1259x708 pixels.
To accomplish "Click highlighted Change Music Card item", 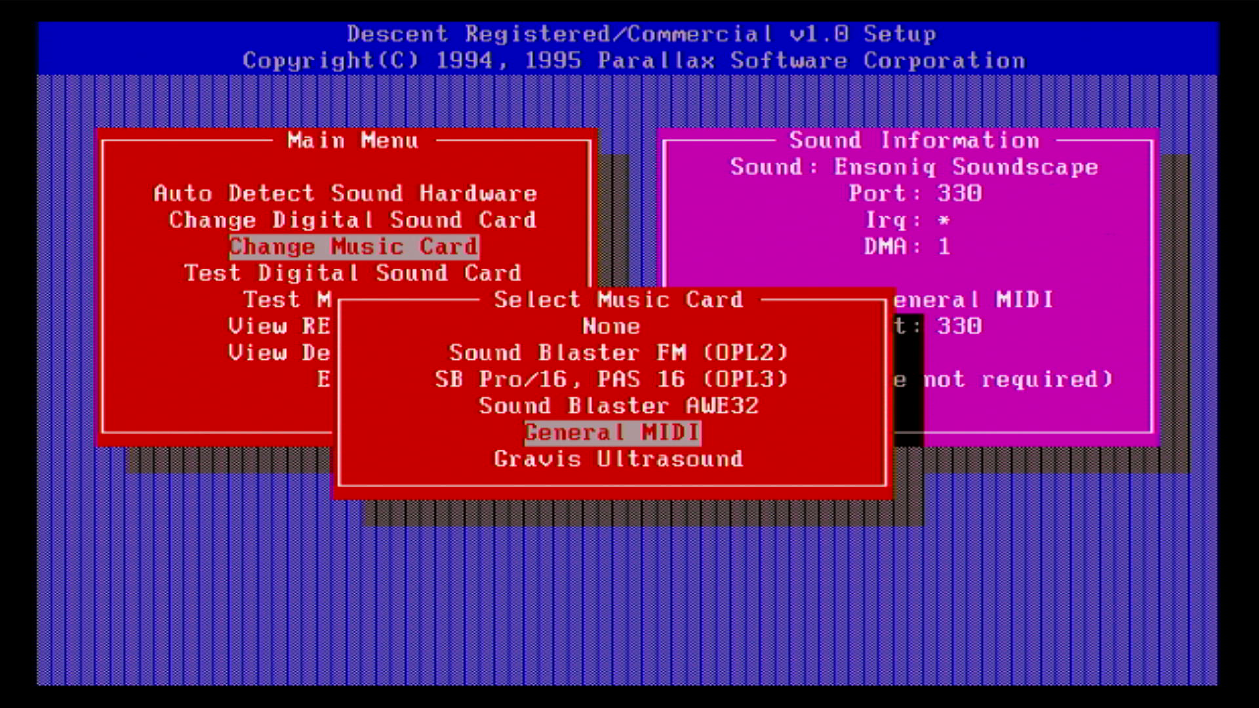I will (353, 246).
